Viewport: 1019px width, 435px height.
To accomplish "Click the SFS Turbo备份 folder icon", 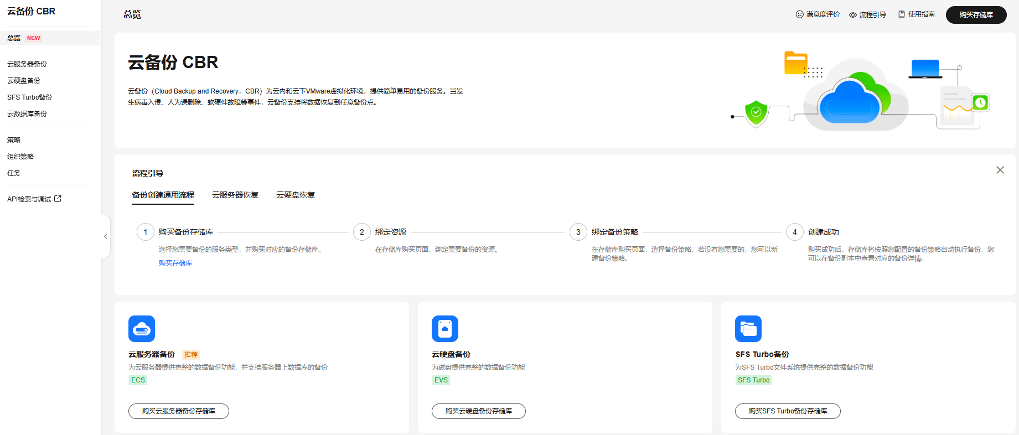I will (748, 329).
